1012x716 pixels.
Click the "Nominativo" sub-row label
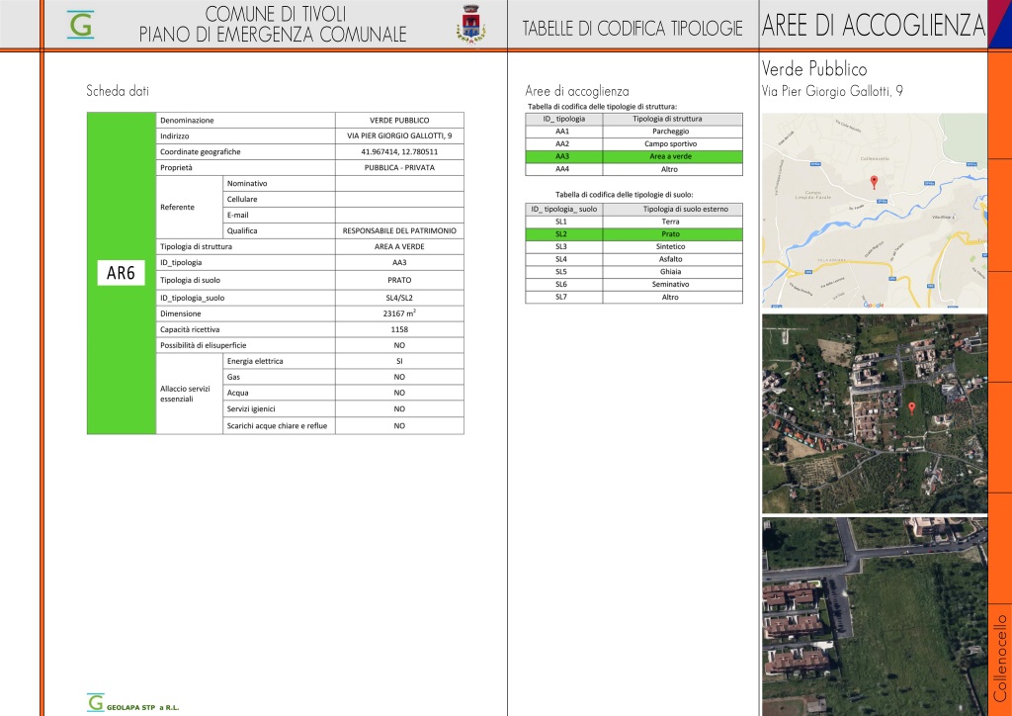247,183
